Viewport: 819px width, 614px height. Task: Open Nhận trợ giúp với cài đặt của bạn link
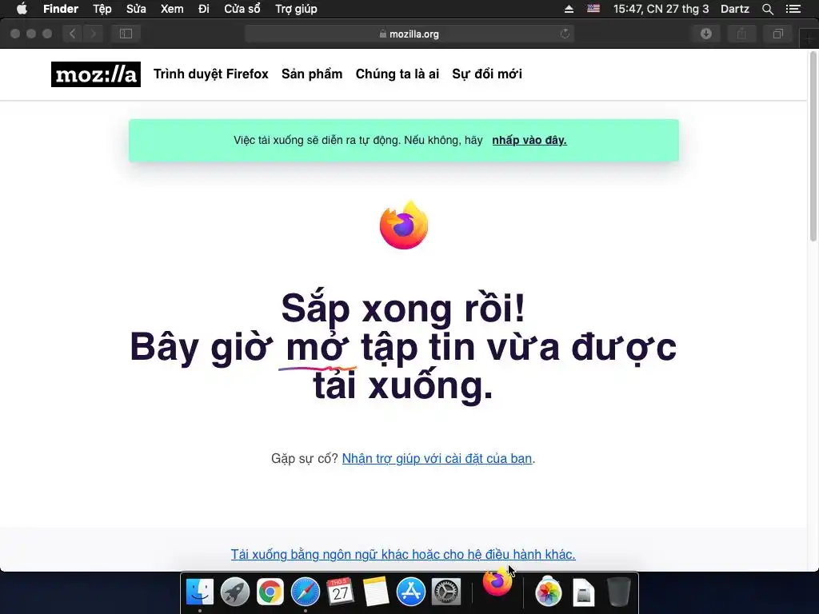[x=437, y=458]
